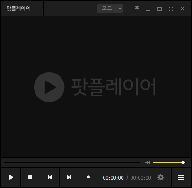Image resolution: width=192 pixels, height=188 pixels.
Task: Click the yellow volume slider
Action: click(169, 163)
